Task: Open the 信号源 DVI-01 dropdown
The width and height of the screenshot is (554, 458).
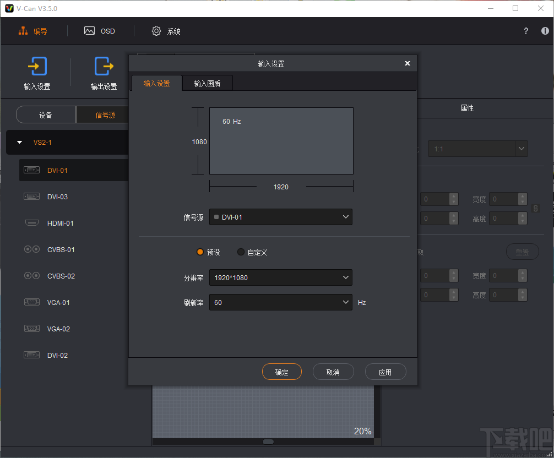Action: click(281, 217)
